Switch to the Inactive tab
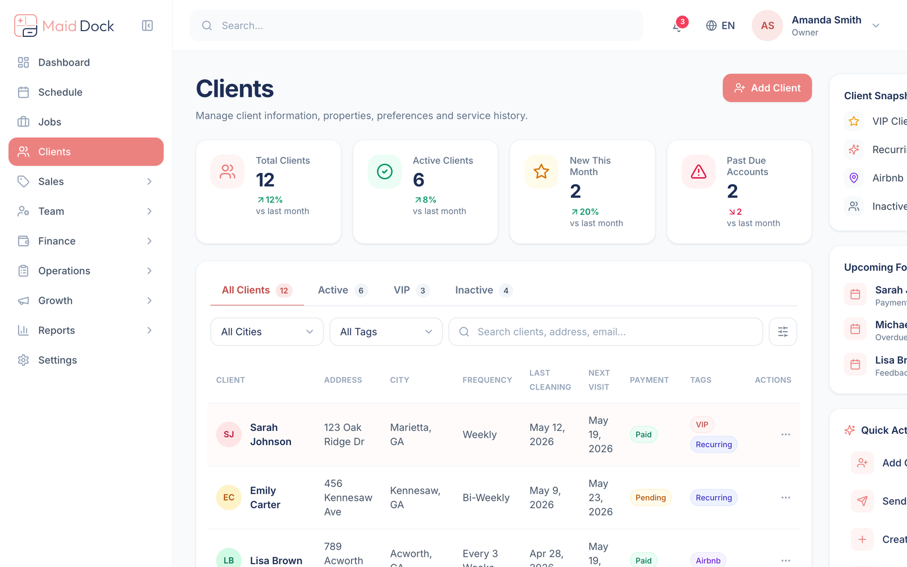Screen dimensions: 907x567 tap(484, 290)
